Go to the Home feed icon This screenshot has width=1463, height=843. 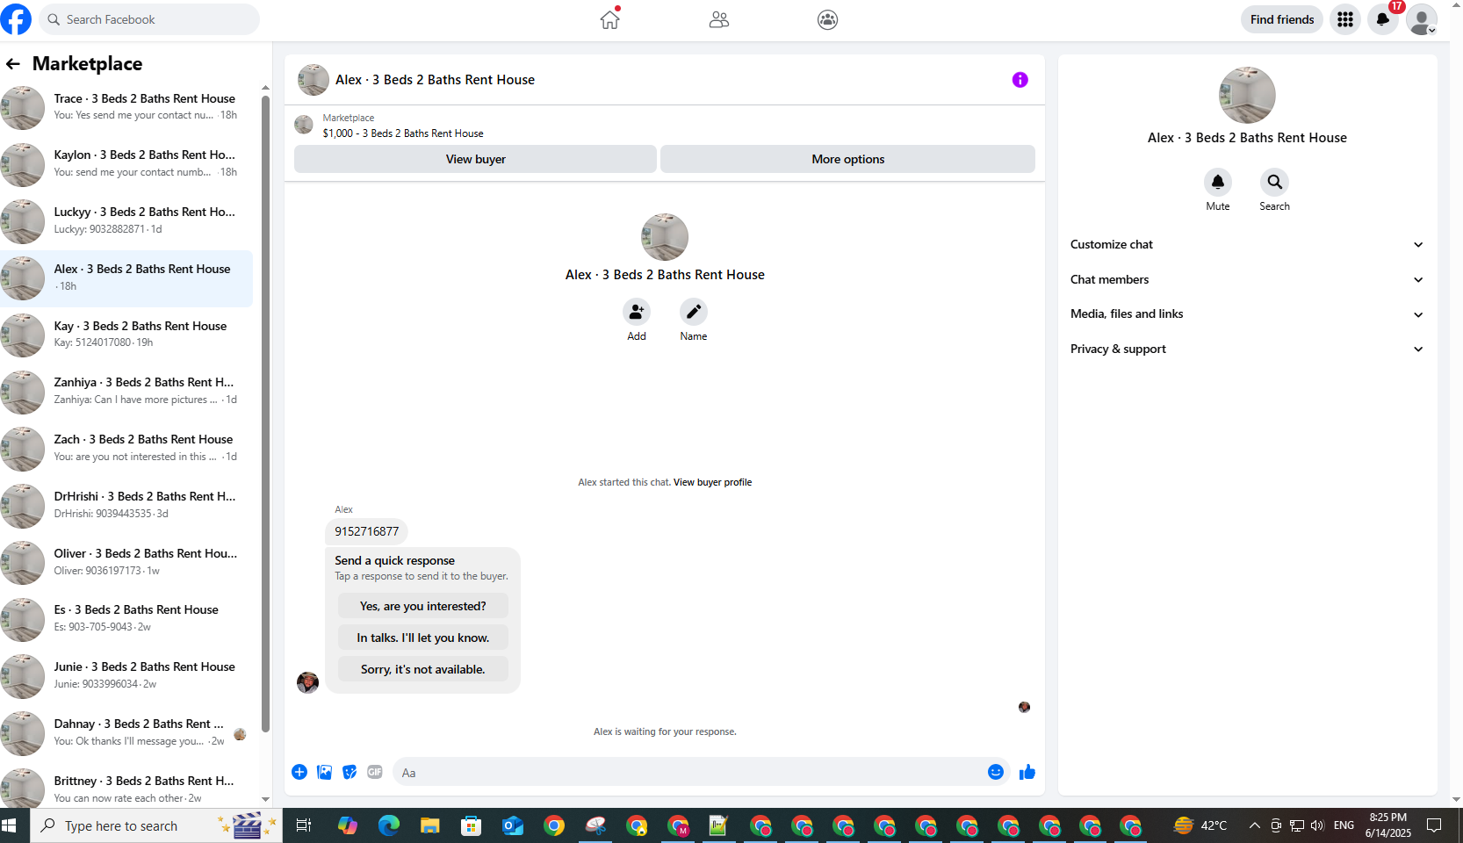(610, 19)
